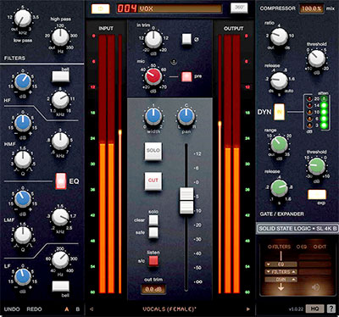The width and height of the screenshot is (339, 317).
Task: Toggle the sidechain listen button
Action: point(153,261)
